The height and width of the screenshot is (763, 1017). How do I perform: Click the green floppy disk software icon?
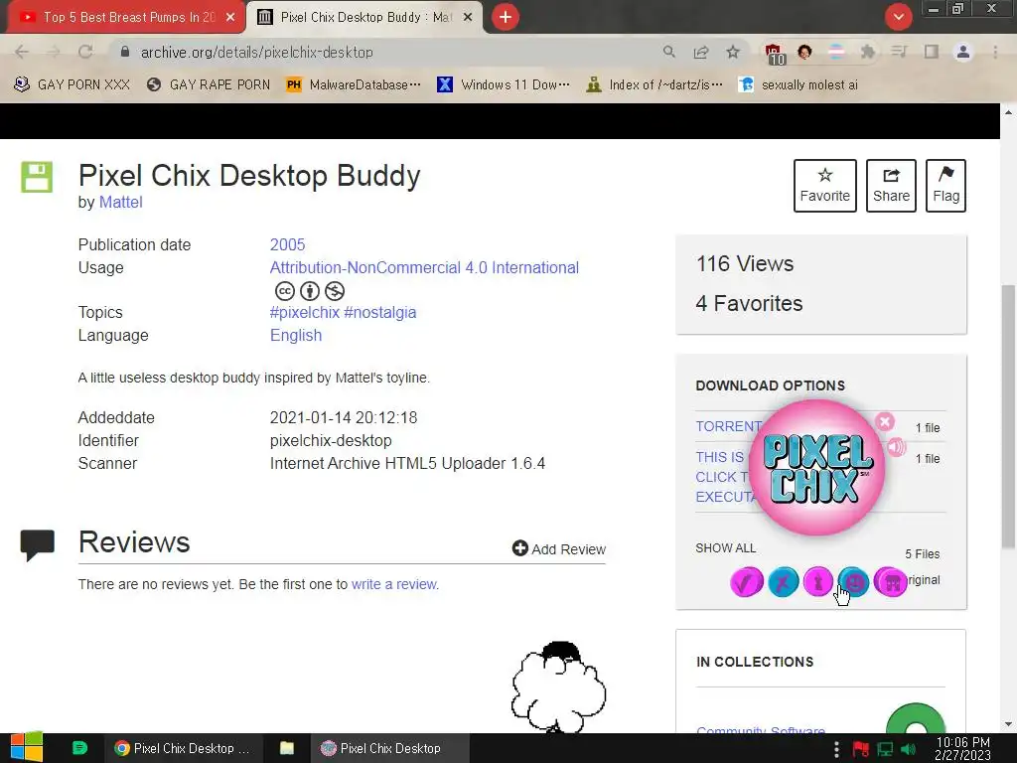37,177
